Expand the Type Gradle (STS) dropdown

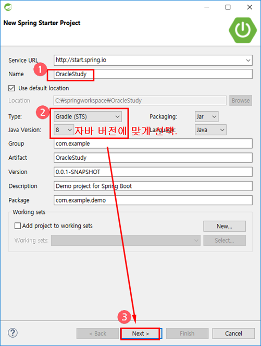click(88, 116)
